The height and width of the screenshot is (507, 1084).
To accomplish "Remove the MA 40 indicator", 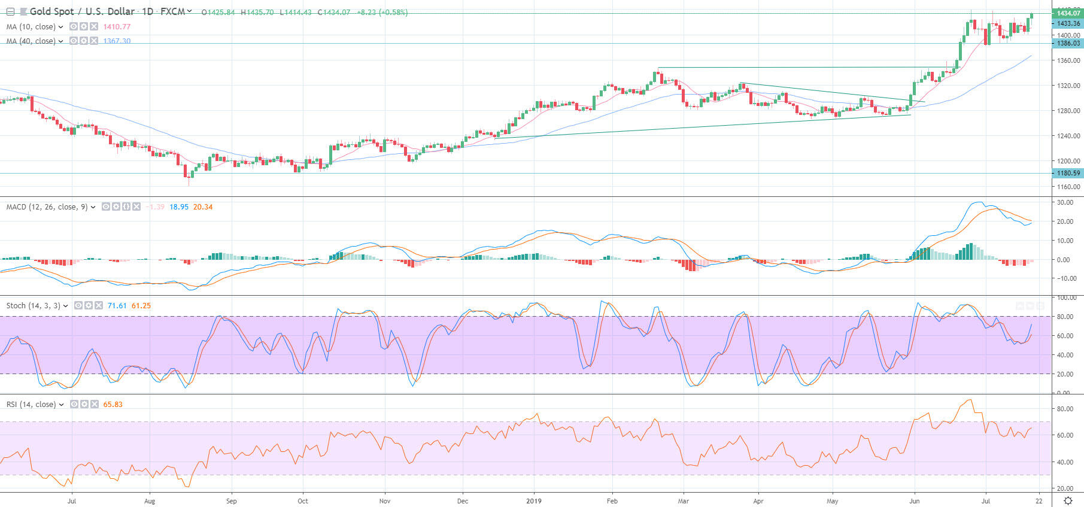I will [x=93, y=41].
